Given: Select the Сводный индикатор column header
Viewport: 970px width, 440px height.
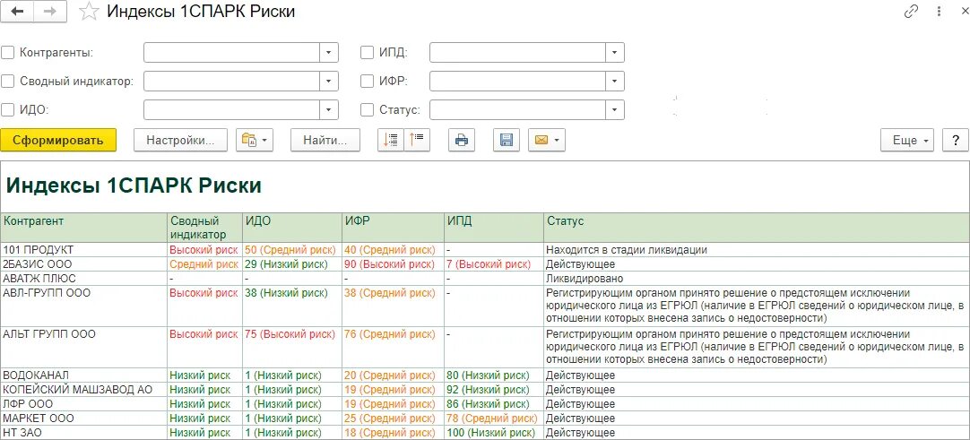Looking at the screenshot, I should coord(204,228).
